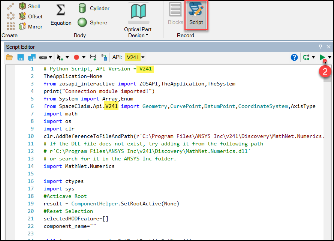Click the clr.AddReferenceToFileAndPath line
The height and width of the screenshot is (241, 334).
click(184, 136)
